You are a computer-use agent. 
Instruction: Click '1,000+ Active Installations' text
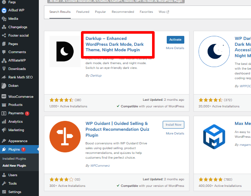coord(69,106)
